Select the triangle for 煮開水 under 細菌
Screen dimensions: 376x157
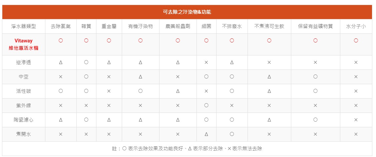pyautogui.click(x=206, y=134)
